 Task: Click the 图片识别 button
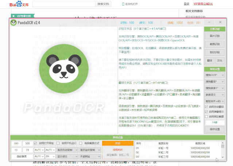pyautogui.click(x=214, y=36)
